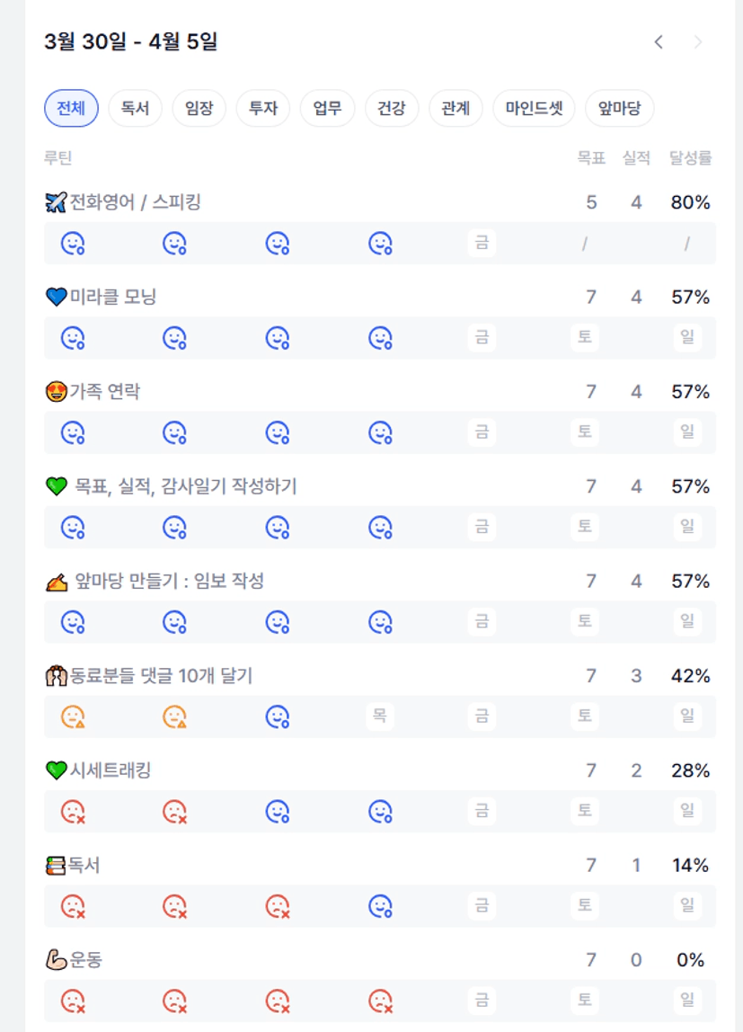Click the muscle arm icon beside 운동
The image size is (743, 1032).
[56, 960]
